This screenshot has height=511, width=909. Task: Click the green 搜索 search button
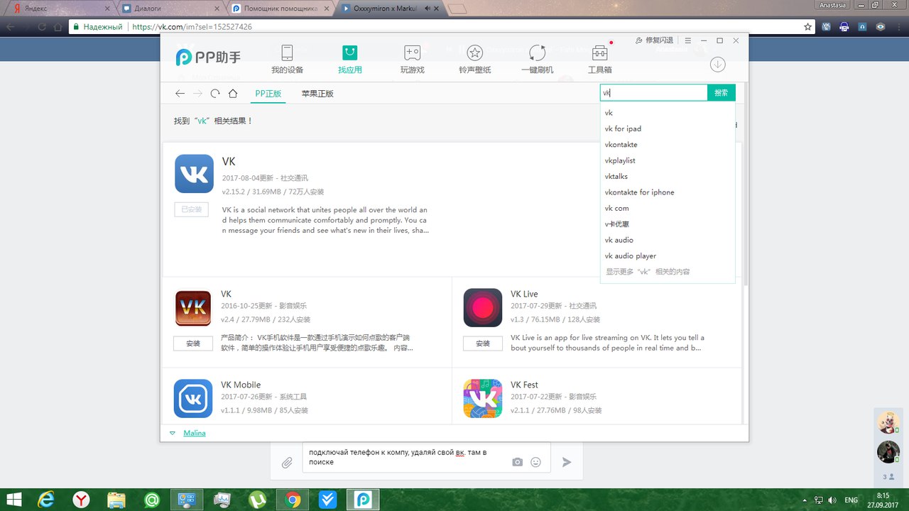(722, 93)
